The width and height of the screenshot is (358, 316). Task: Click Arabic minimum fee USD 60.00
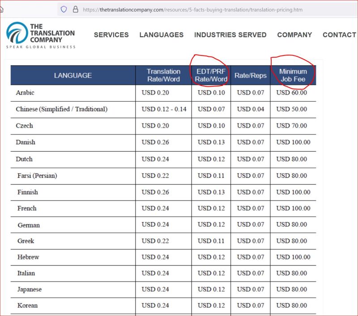(292, 93)
